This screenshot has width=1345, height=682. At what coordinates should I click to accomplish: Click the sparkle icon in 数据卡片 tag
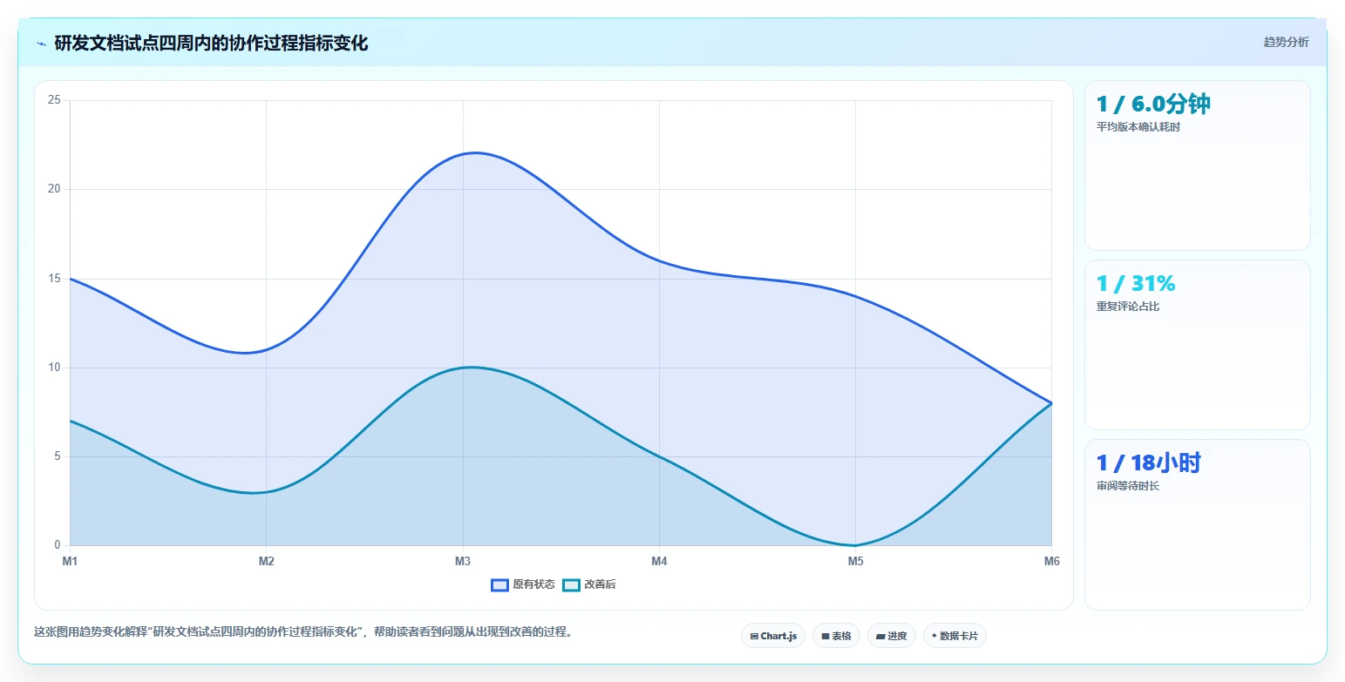tap(934, 636)
